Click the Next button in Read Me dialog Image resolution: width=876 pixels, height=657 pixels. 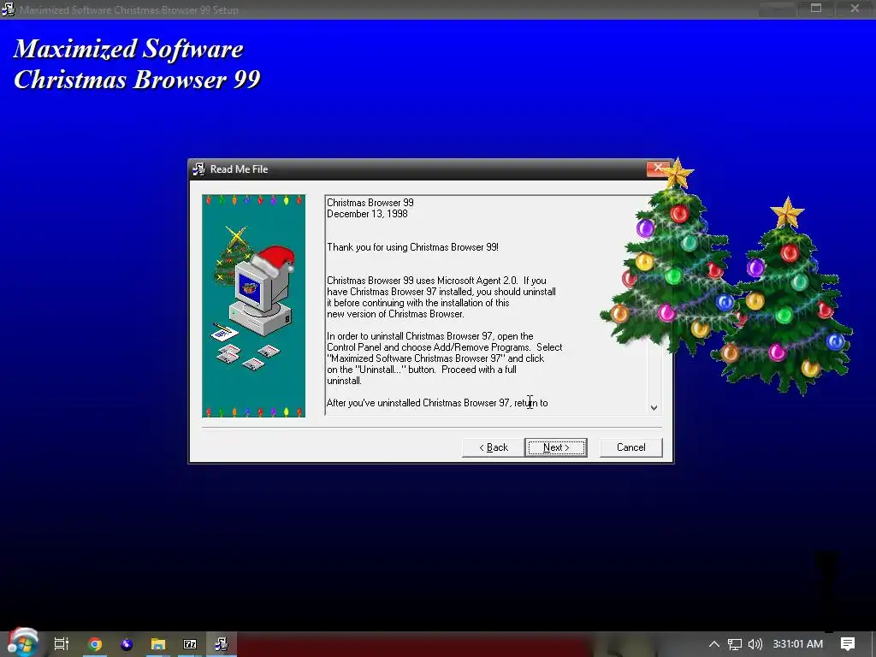[x=556, y=447]
